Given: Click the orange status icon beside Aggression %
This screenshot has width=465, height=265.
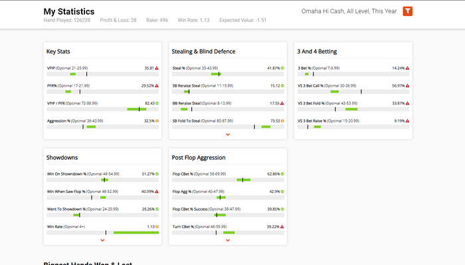Looking at the screenshot, I should [x=157, y=121].
